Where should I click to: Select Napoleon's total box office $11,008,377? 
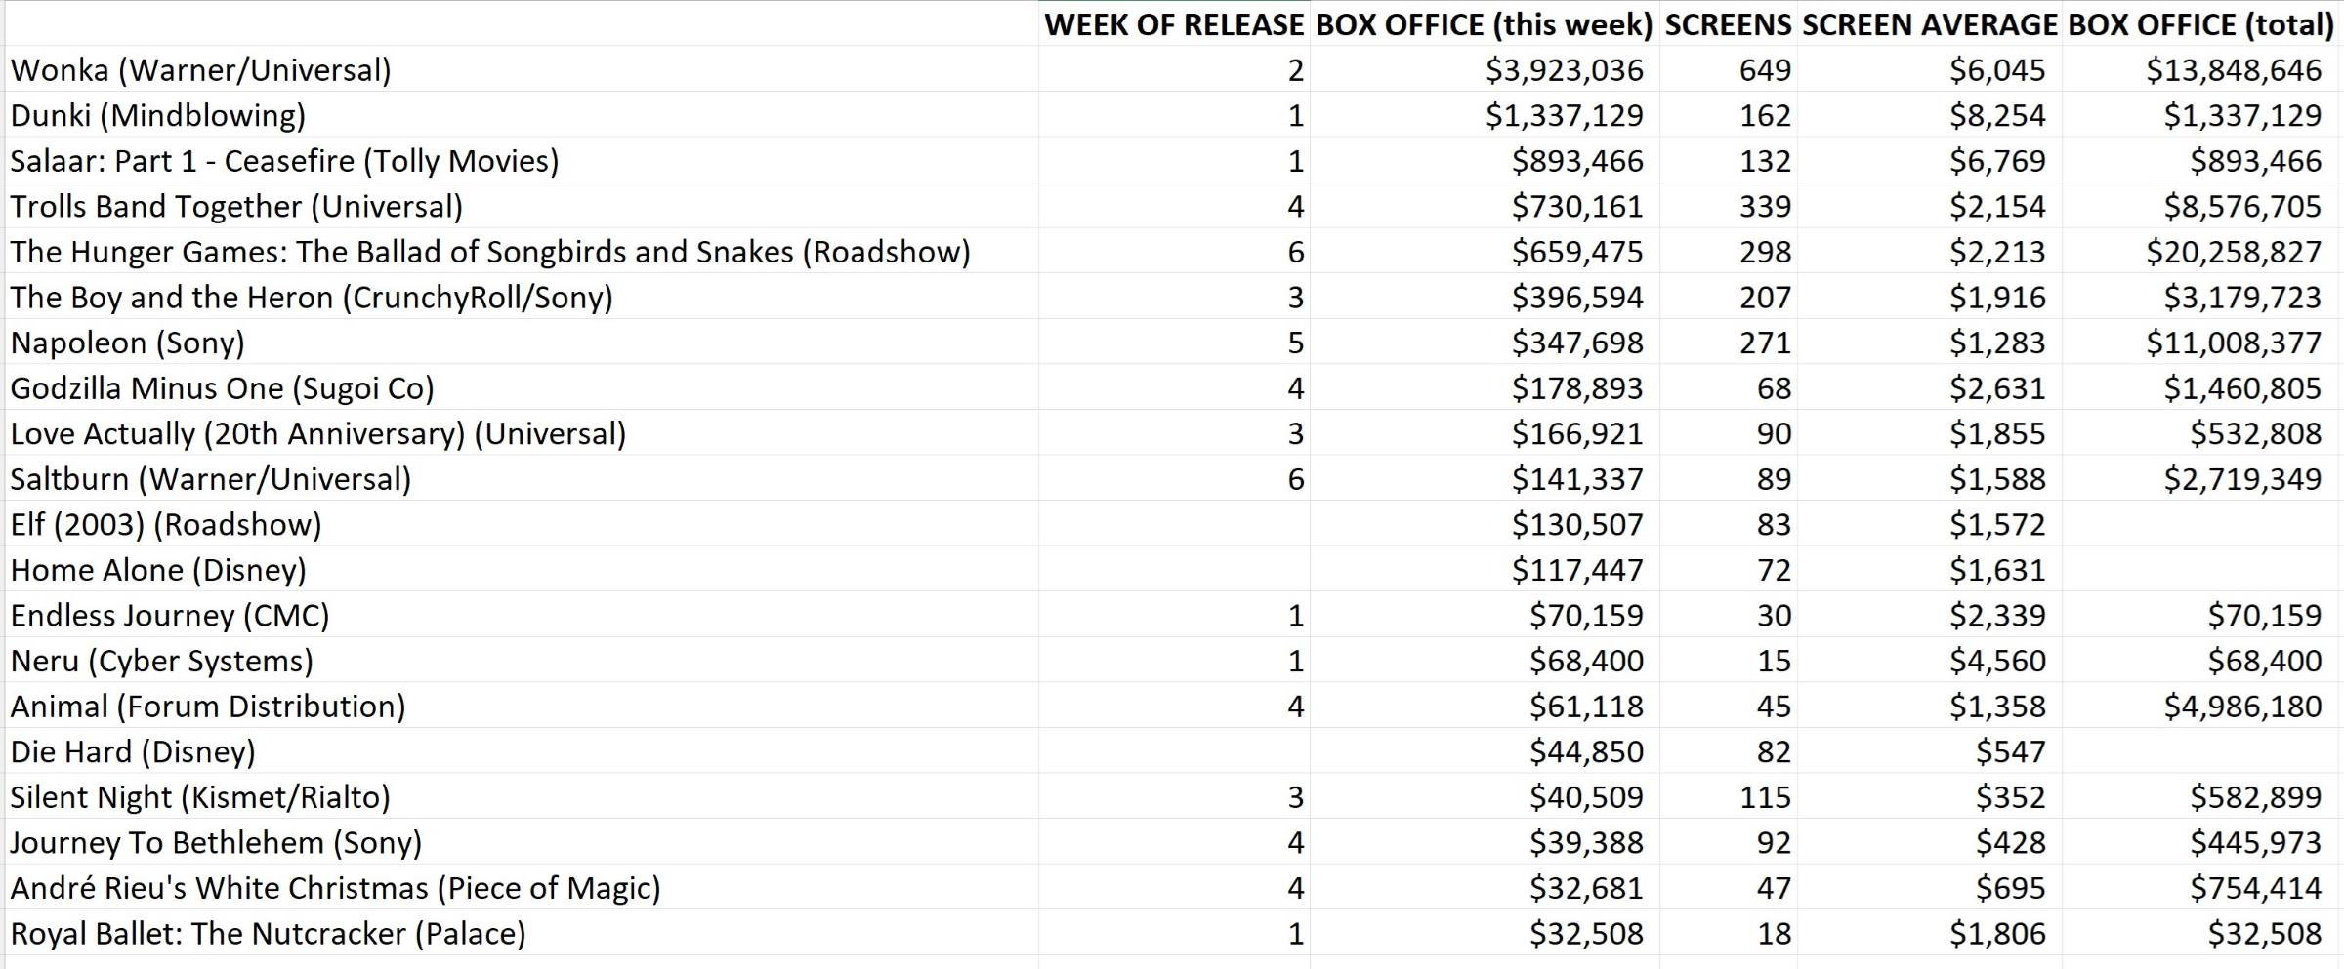tap(2233, 343)
